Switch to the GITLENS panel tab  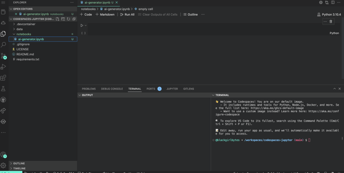[188, 89]
